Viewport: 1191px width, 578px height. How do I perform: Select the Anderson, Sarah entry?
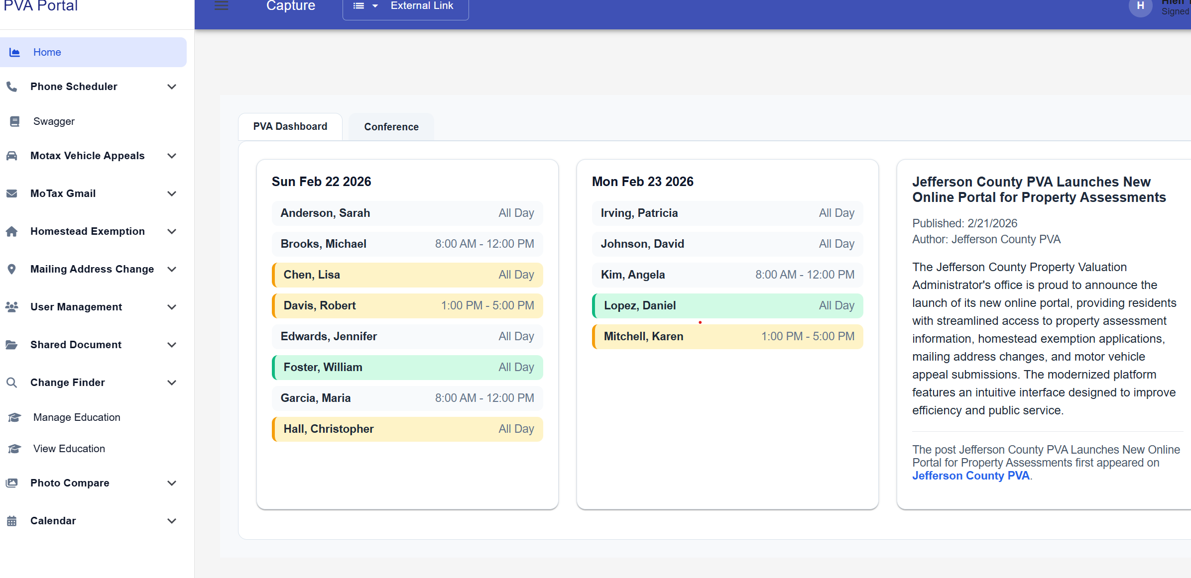(x=407, y=213)
